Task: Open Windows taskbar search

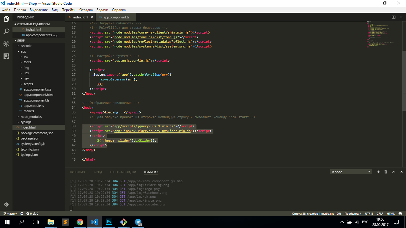Action: pos(21,222)
